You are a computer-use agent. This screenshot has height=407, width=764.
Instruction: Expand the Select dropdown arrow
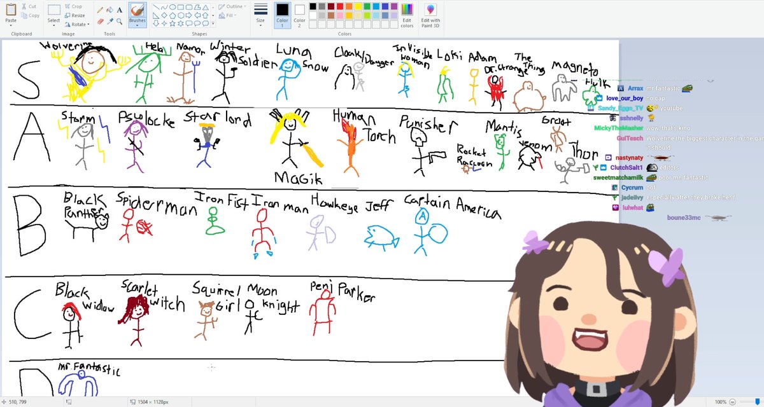click(54, 25)
